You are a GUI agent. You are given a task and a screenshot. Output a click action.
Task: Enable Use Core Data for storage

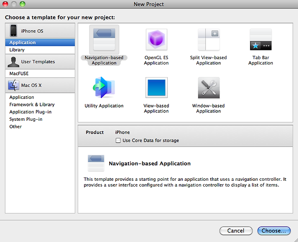118,140
